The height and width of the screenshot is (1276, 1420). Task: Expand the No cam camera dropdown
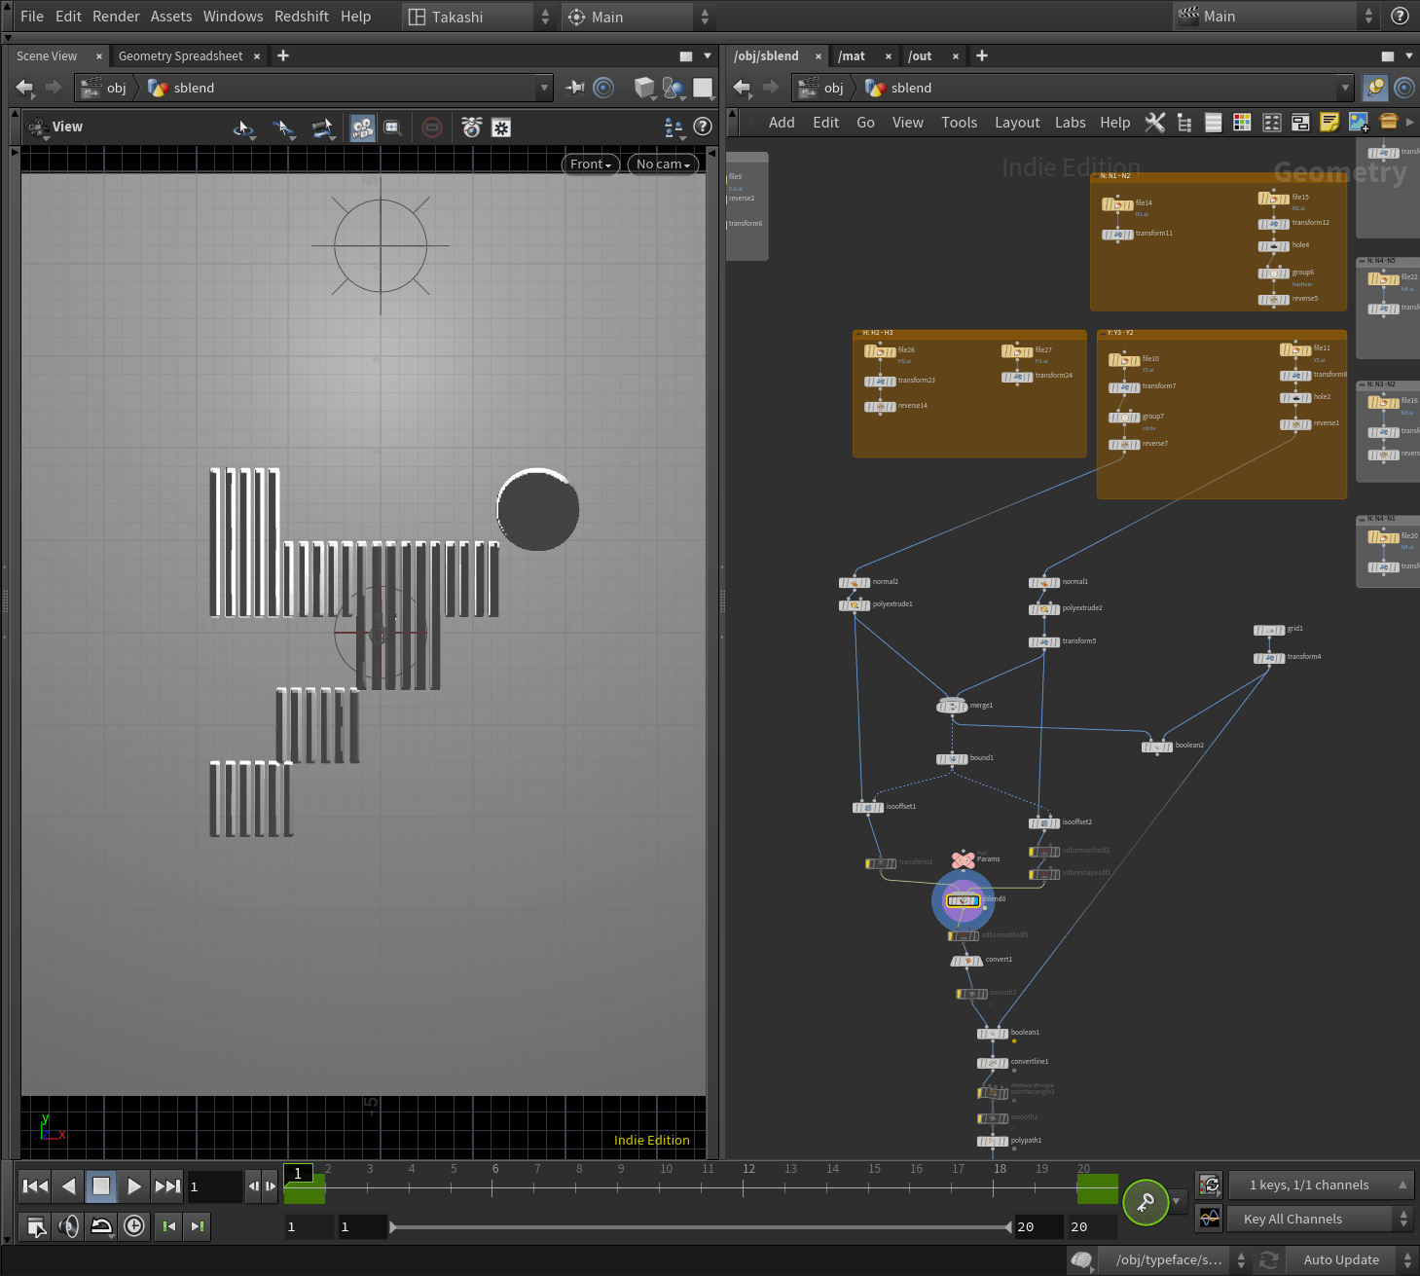pyautogui.click(x=663, y=164)
